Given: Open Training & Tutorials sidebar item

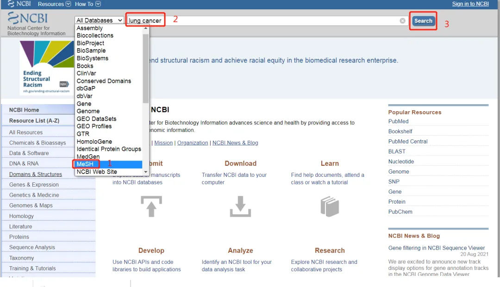Looking at the screenshot, I should (32, 268).
